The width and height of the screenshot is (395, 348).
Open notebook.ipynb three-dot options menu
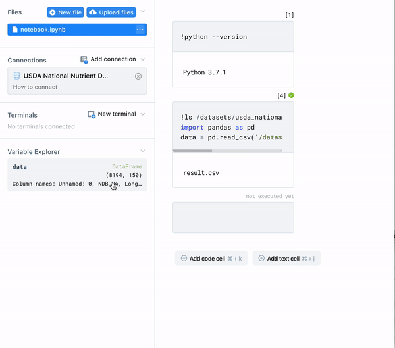pyautogui.click(x=140, y=30)
